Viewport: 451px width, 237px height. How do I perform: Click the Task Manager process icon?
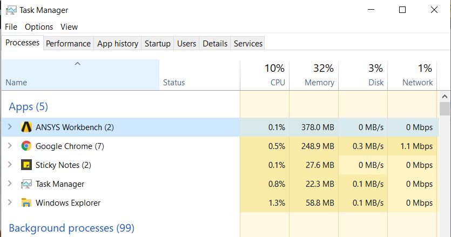(x=26, y=184)
